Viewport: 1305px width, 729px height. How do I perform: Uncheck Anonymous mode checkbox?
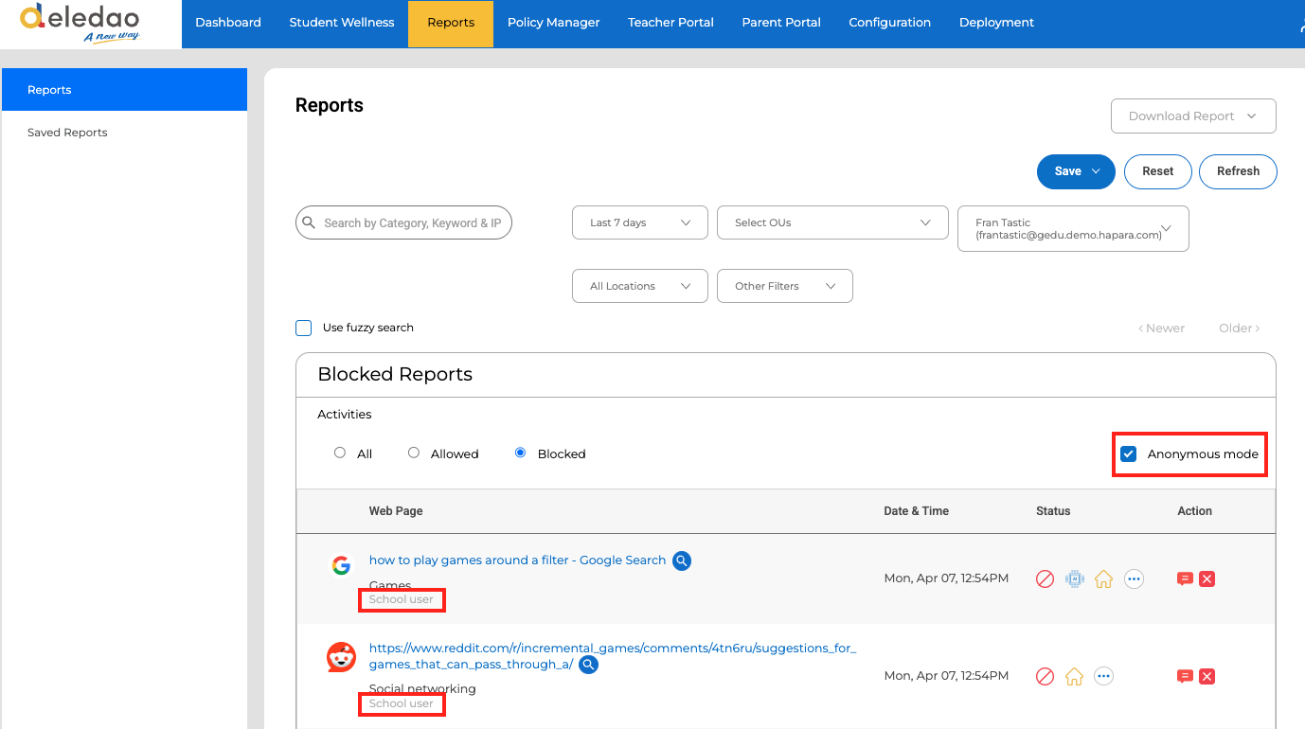click(1129, 454)
